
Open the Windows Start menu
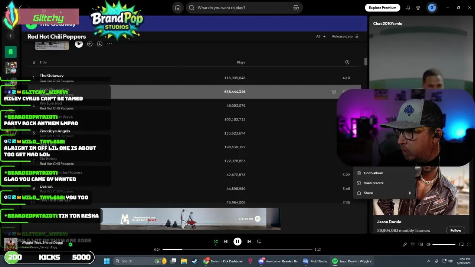click(x=107, y=261)
